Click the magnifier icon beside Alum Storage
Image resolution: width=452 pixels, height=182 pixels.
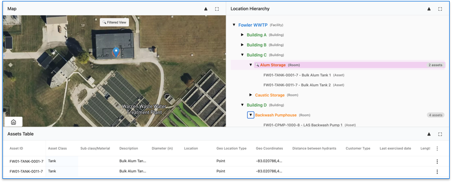coord(257,65)
